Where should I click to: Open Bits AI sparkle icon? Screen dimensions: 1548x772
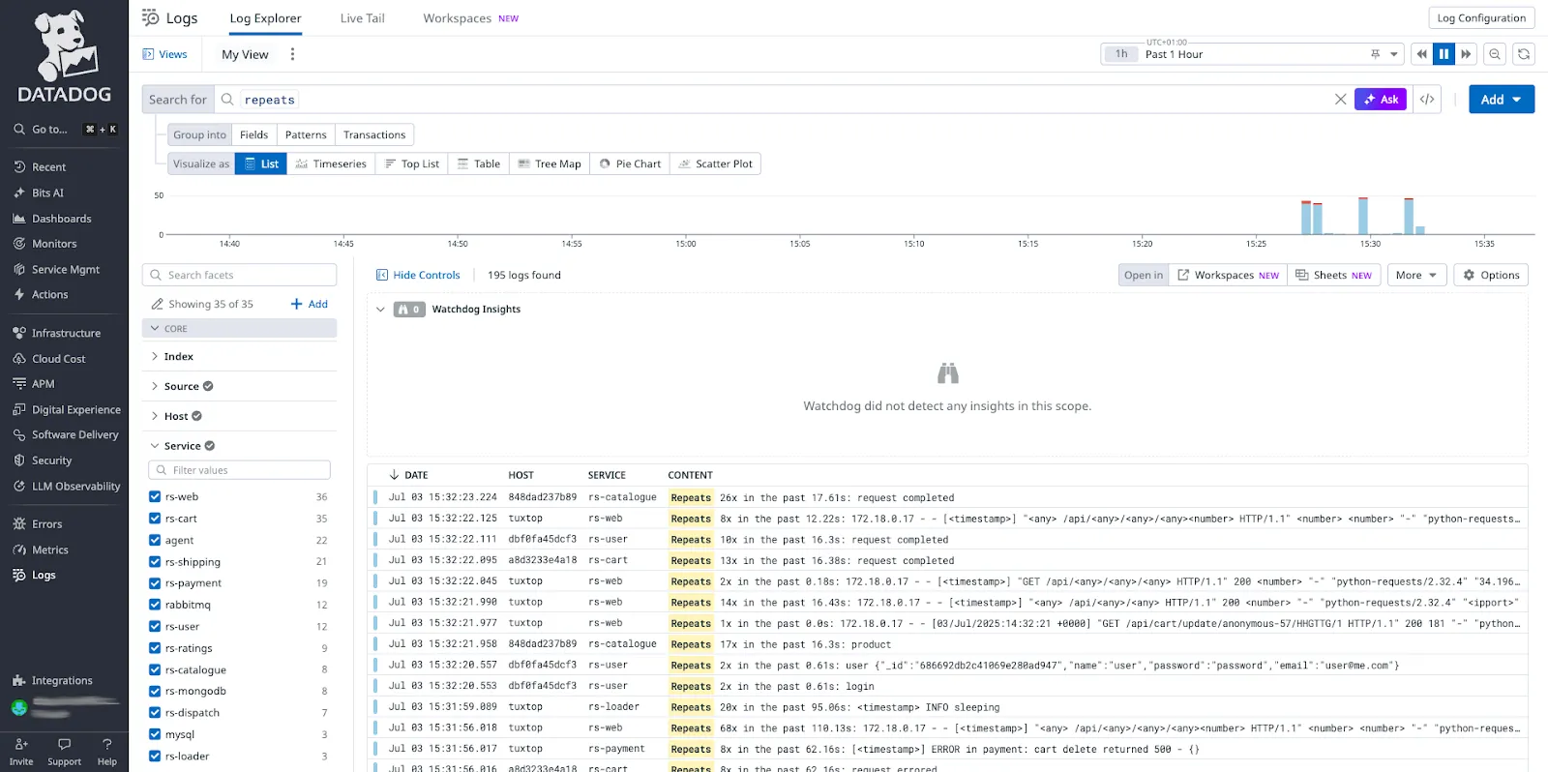19,193
